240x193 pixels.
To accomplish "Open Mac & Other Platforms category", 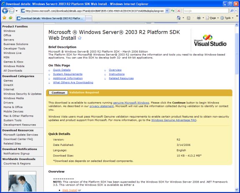I will (18, 116).
